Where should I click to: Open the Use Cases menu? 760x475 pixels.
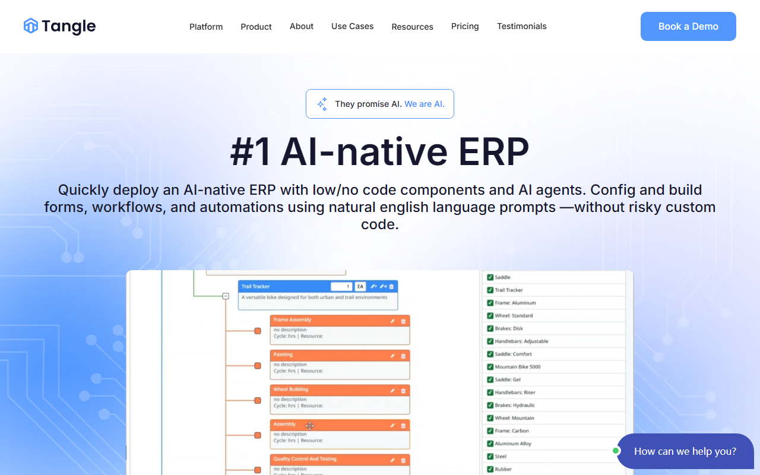click(x=353, y=26)
